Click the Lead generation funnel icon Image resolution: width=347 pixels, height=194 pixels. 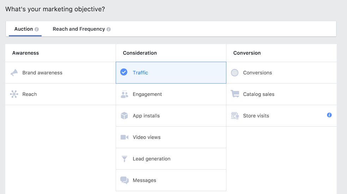coord(124,159)
